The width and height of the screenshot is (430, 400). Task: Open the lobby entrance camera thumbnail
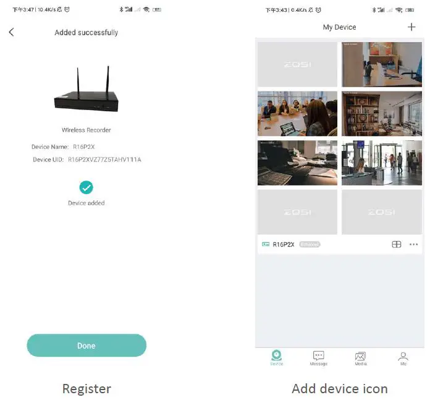381,163
